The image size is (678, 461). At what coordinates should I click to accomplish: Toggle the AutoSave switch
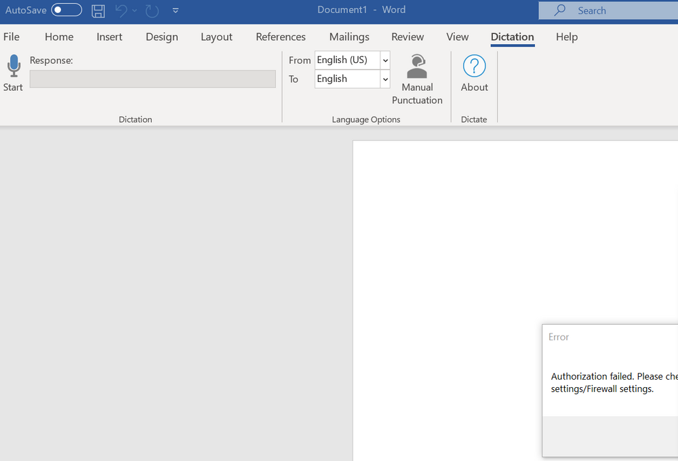click(x=66, y=10)
